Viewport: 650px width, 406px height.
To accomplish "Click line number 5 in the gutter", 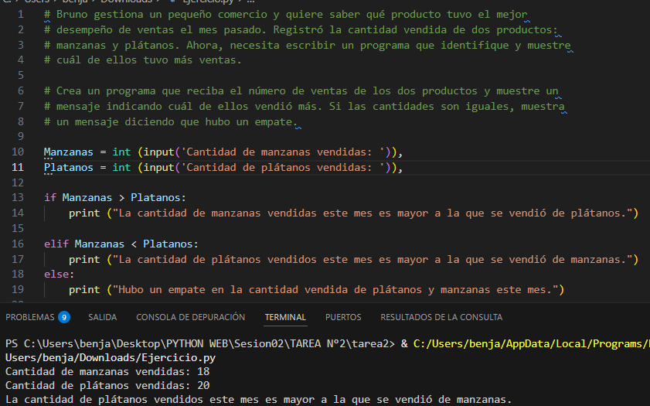I will [21, 76].
